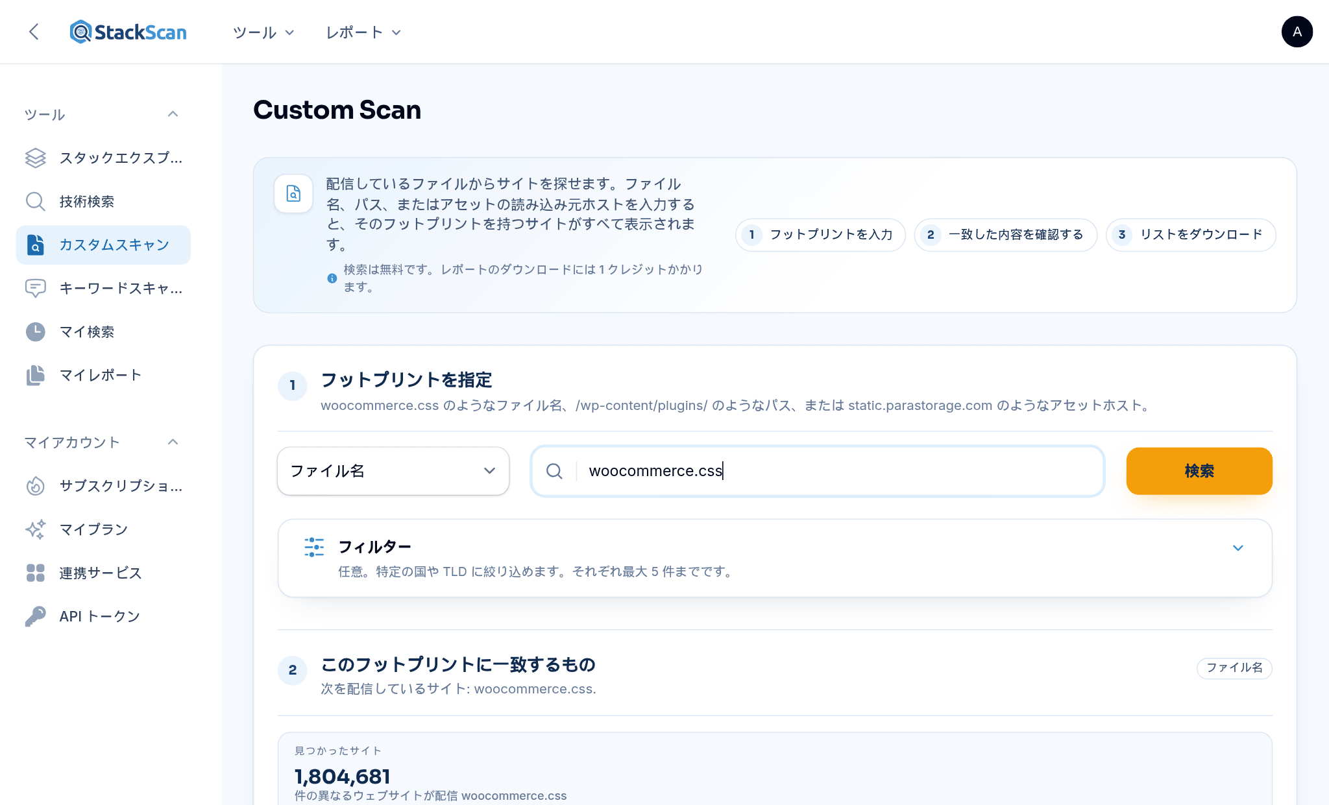Select the マイレポート sidebar item

pos(103,375)
